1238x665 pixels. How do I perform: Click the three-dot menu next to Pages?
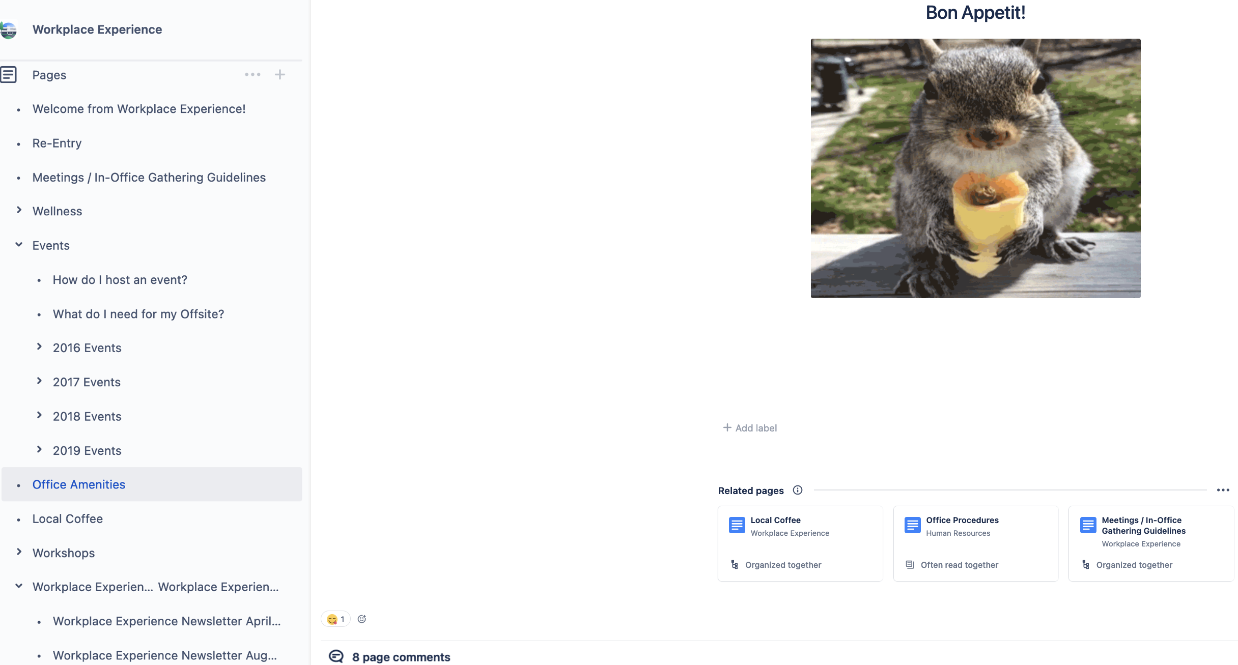[x=252, y=74]
